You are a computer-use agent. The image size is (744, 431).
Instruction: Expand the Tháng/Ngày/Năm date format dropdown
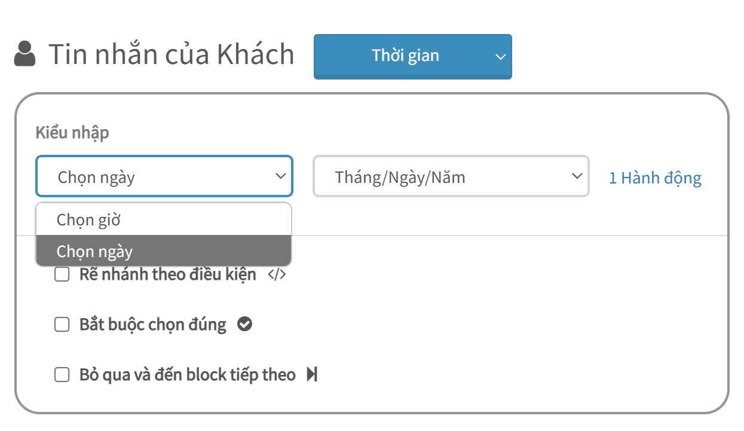[451, 176]
